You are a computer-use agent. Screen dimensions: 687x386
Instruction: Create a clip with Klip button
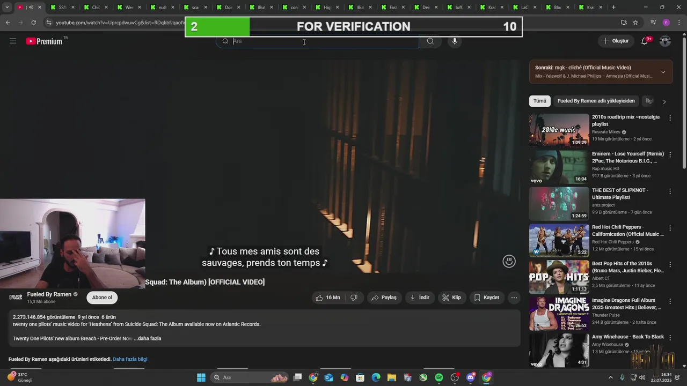452,298
